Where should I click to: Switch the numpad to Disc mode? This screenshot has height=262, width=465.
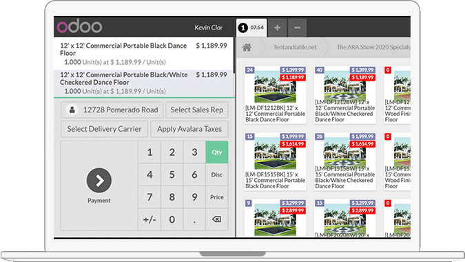(217, 174)
